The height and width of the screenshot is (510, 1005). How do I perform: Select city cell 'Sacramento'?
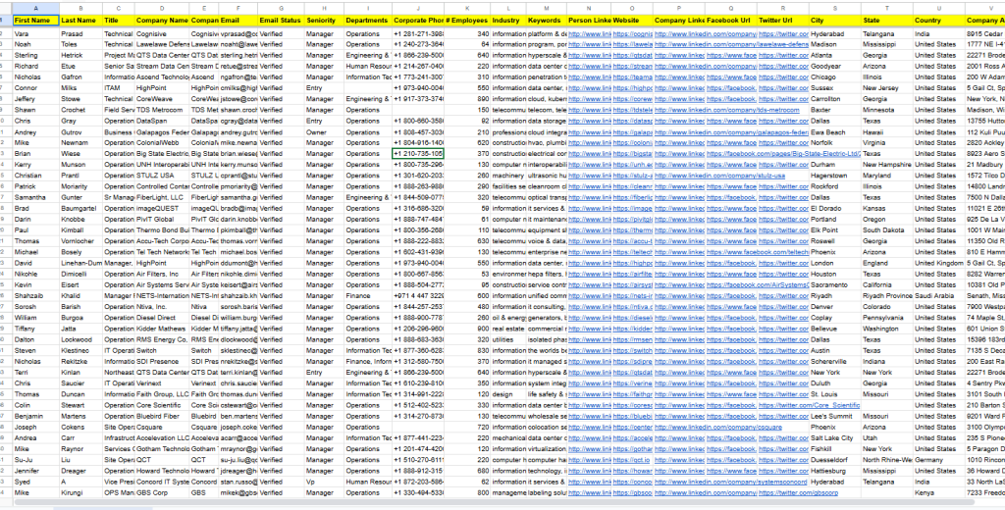(834, 285)
